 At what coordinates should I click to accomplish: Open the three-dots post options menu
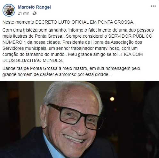click(x=153, y=6)
